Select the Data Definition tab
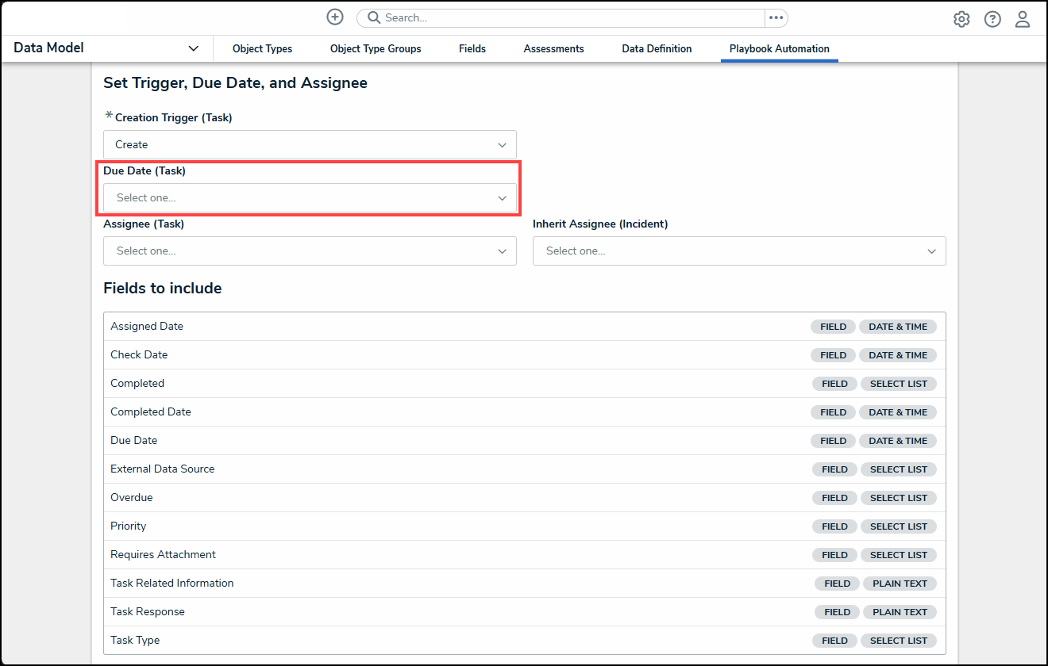 coord(657,49)
